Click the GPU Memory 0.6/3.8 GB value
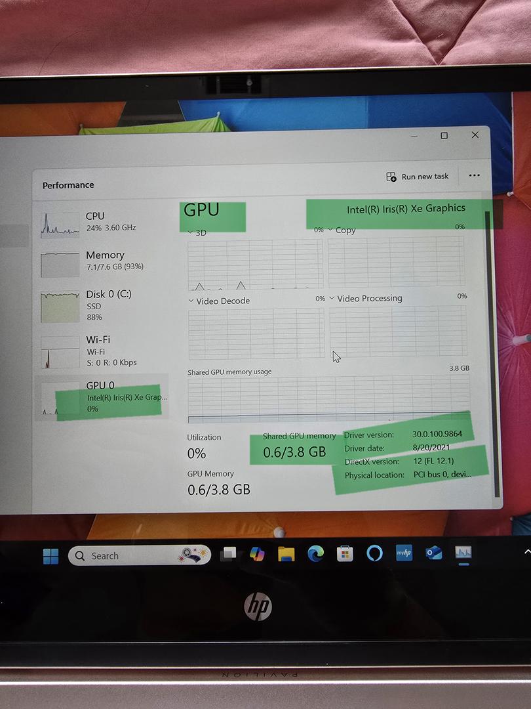Screen dimensions: 531x709 pyautogui.click(x=218, y=490)
